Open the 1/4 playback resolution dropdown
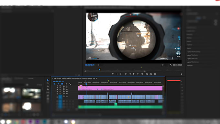This screenshot has height=124, width=220. [165, 65]
